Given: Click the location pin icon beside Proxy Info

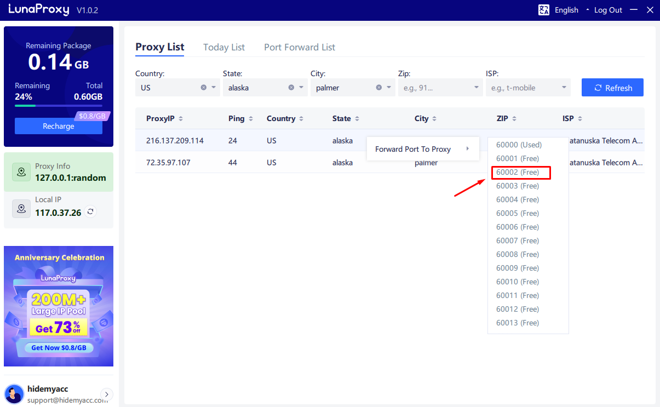Looking at the screenshot, I should click(x=21, y=171).
